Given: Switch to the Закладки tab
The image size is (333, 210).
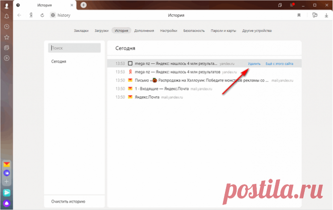Looking at the screenshot, I should (81, 31).
